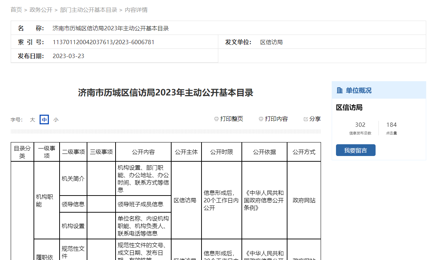Screen dimensions: 428x260
Task: Click the 三级事项 column header
Action: click(101, 152)
